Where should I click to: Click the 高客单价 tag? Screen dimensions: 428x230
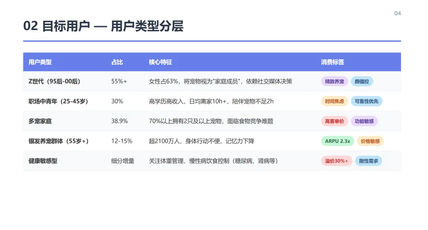(x=334, y=121)
